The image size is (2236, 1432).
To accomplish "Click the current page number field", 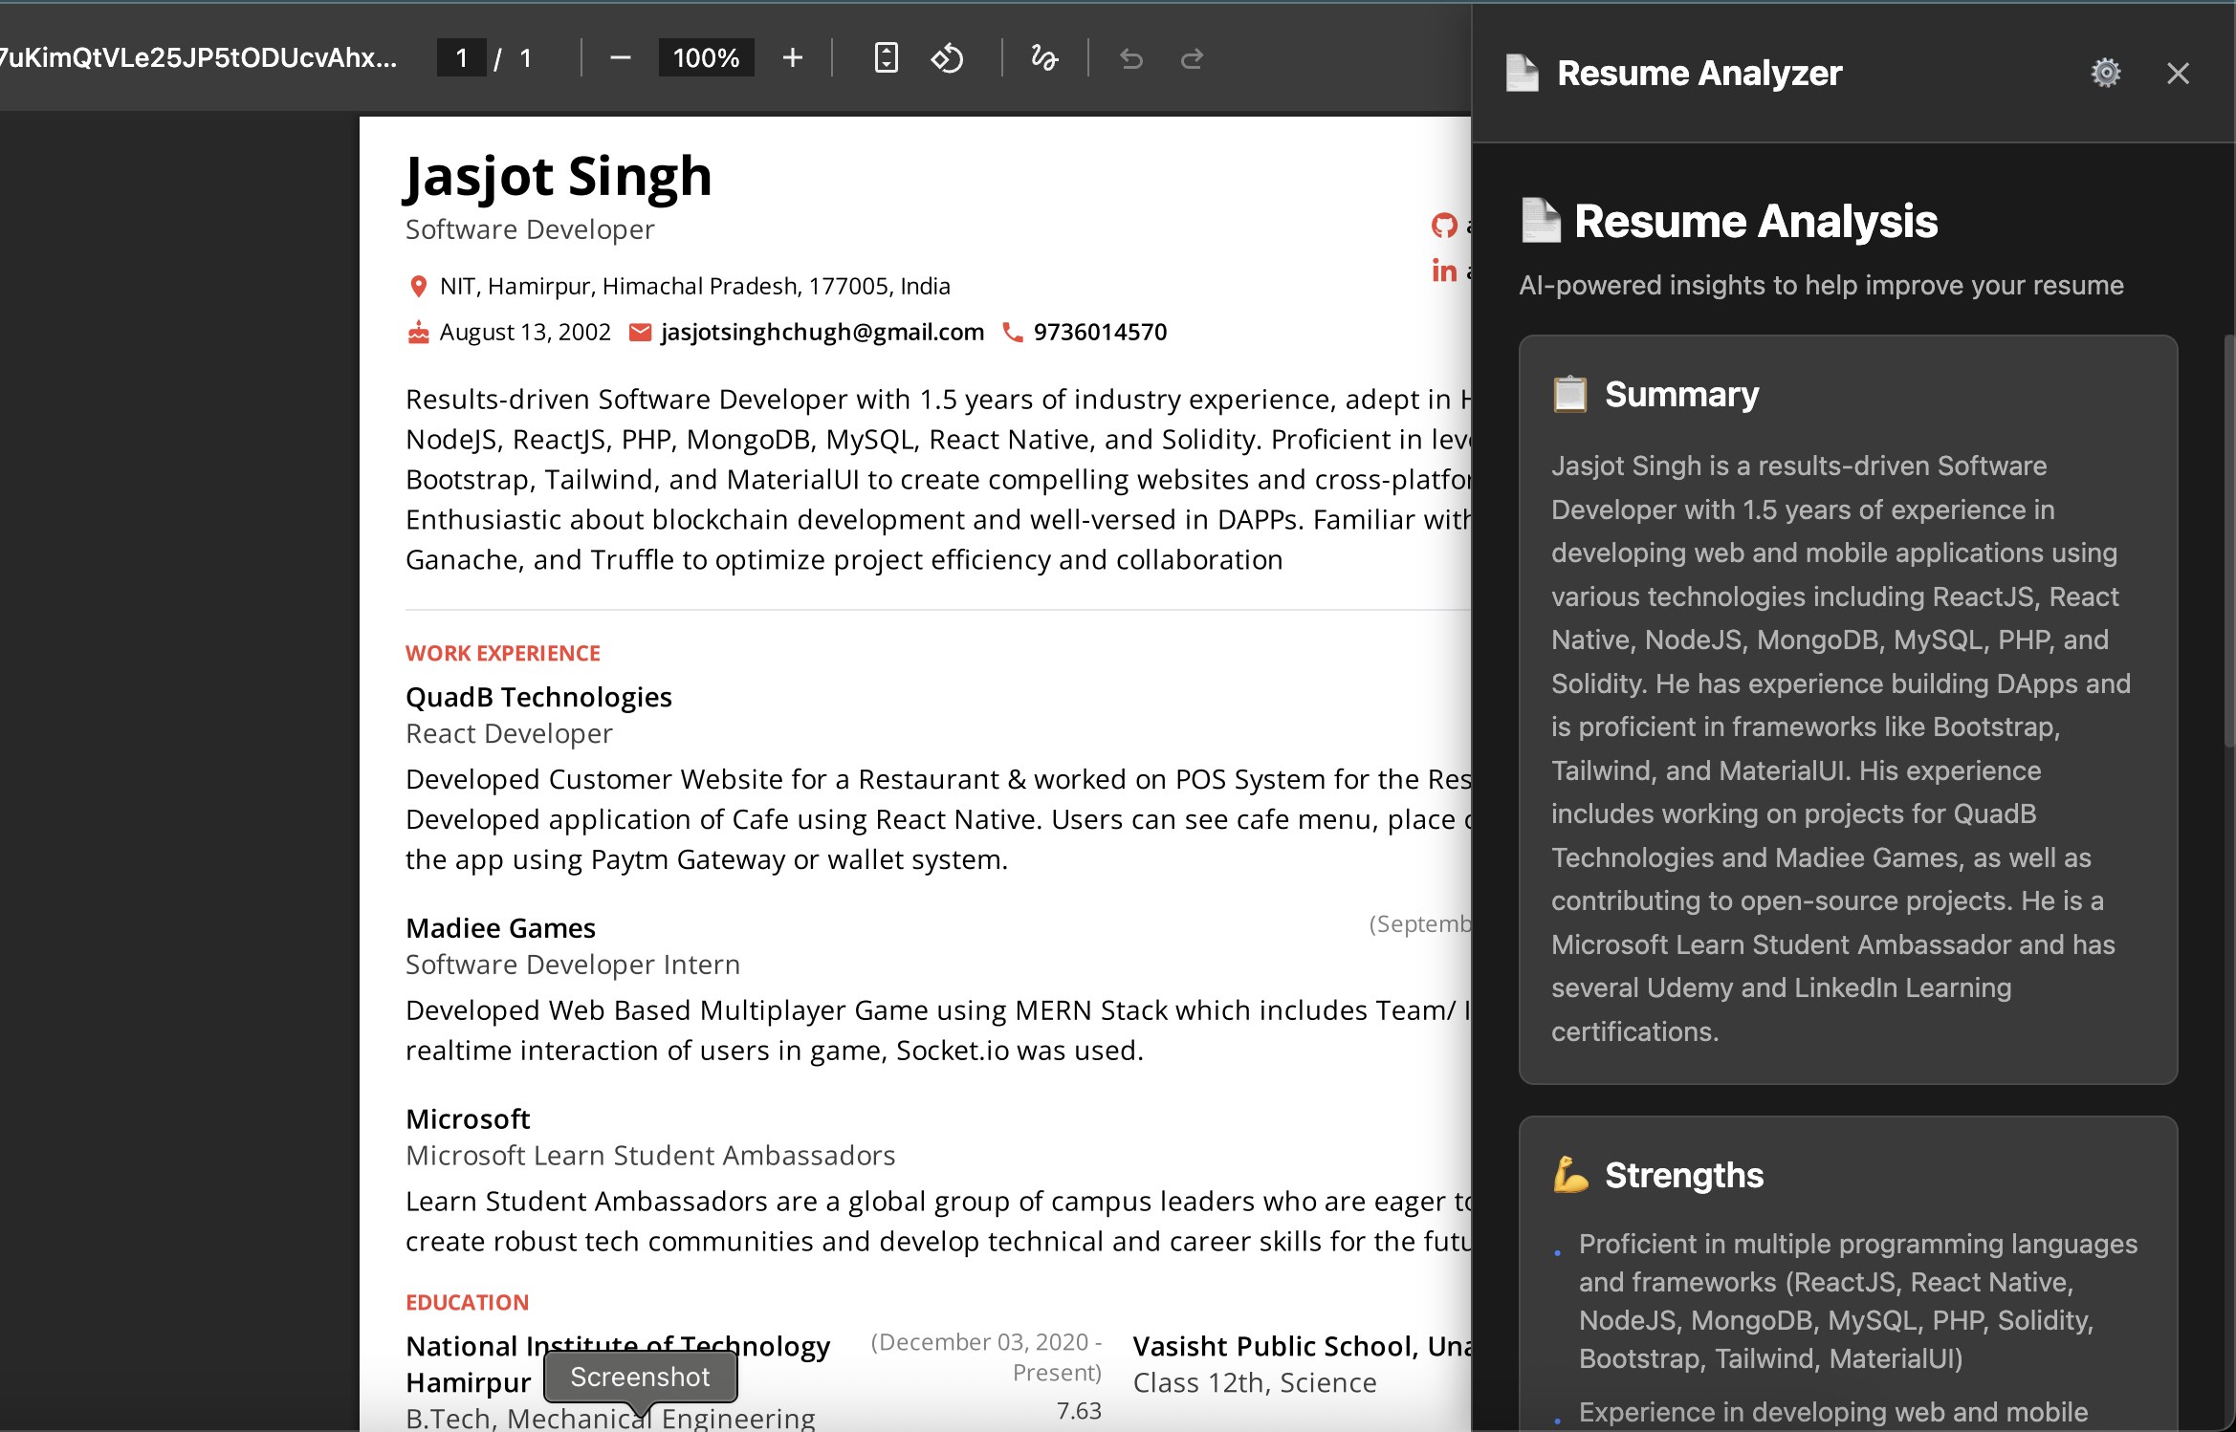I will tap(462, 58).
